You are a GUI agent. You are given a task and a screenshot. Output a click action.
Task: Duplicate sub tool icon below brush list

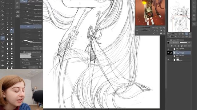point(38,49)
